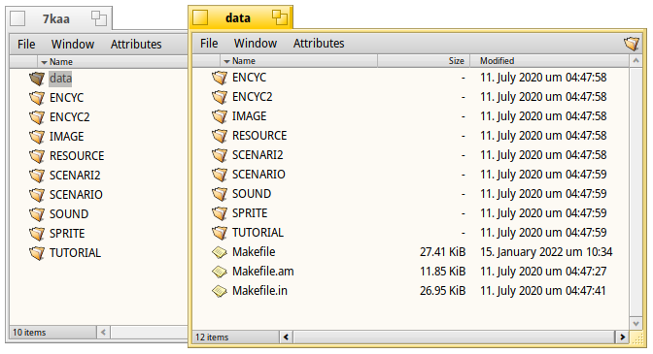Sort by Name column in data window

[x=298, y=61]
